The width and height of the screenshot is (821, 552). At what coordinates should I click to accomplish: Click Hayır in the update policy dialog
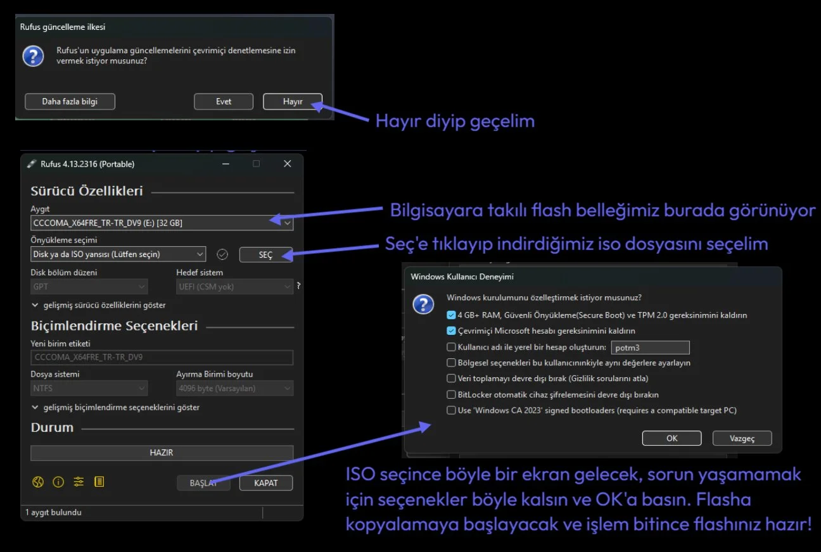click(x=293, y=101)
